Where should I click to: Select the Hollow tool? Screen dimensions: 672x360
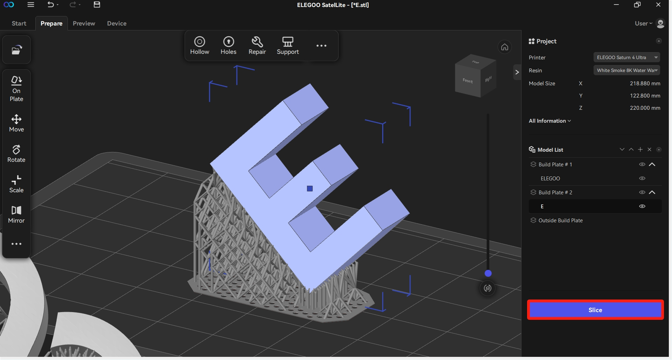click(199, 46)
